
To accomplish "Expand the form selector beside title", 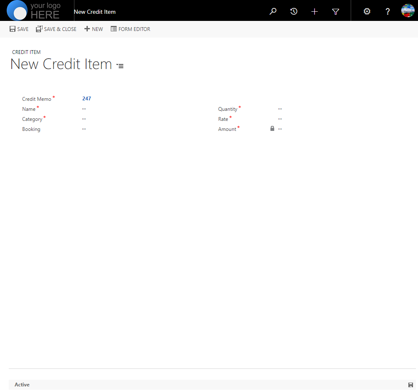I will click(x=120, y=66).
